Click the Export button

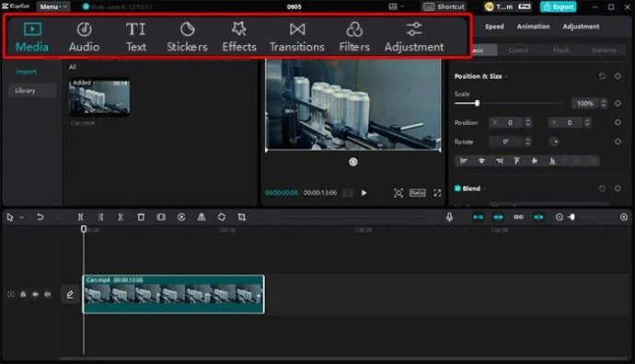coord(559,6)
